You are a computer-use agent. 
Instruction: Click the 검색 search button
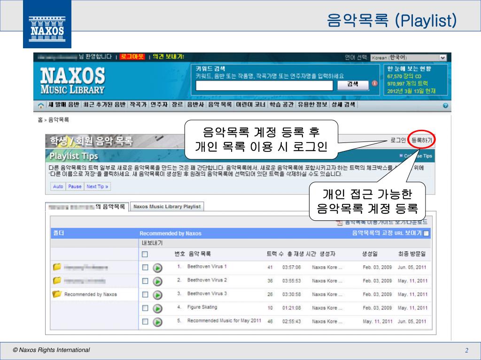click(353, 85)
